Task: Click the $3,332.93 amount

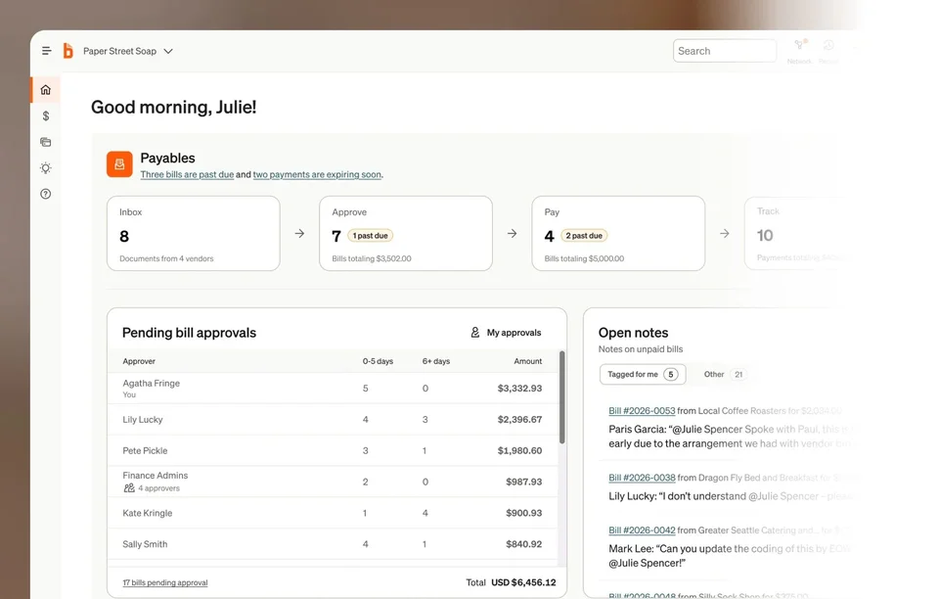Action: coord(519,389)
